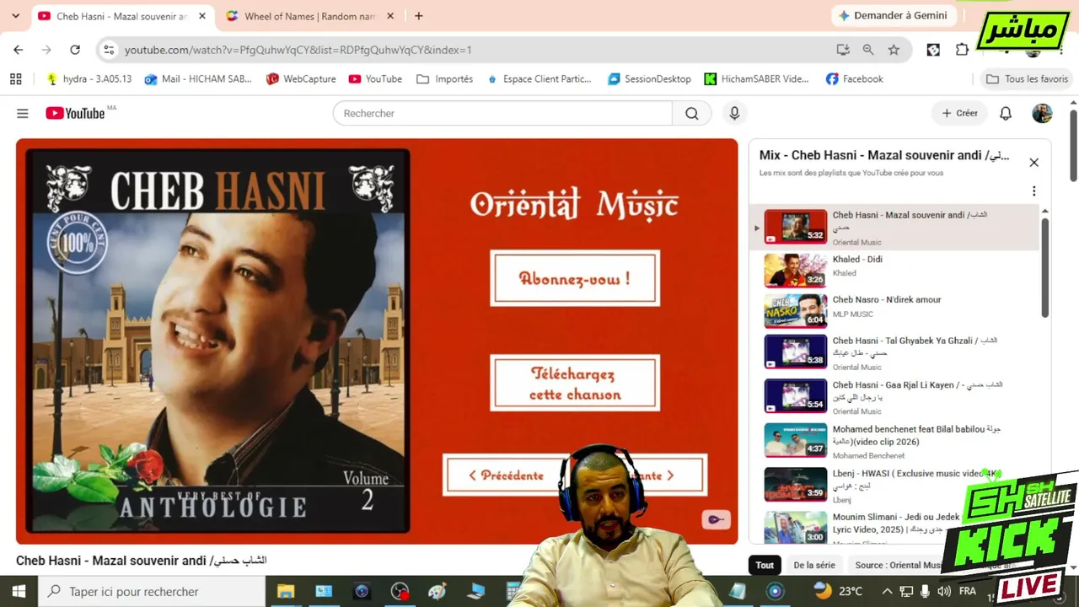1079x607 pixels.
Task: Open the Mail - HICHAM SAB bookmark
Action: (198, 79)
